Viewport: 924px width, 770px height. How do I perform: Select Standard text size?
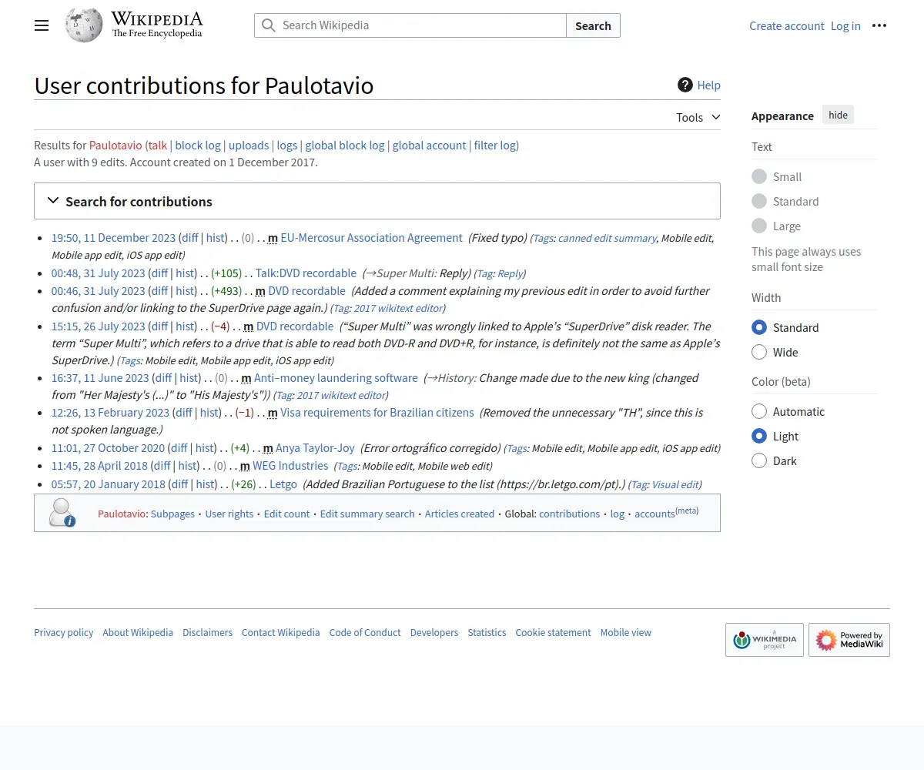coord(759,201)
